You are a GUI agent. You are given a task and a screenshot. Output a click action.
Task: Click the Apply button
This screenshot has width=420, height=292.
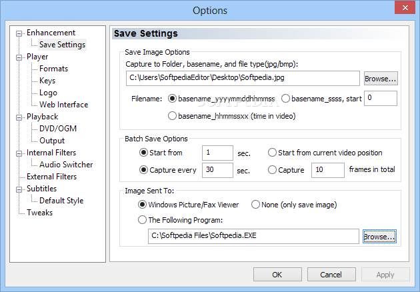(385, 275)
